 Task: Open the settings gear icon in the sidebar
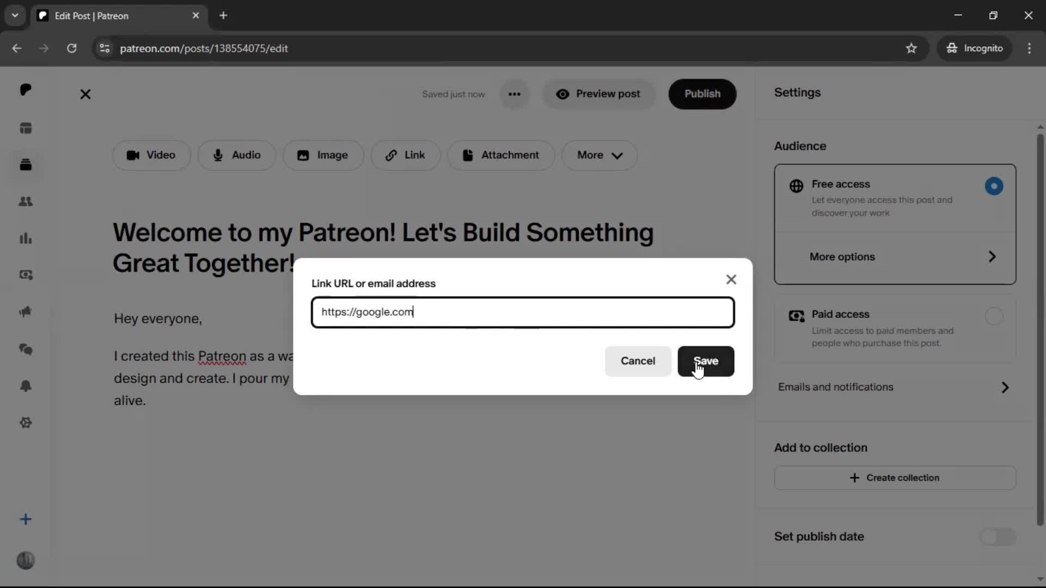click(26, 423)
